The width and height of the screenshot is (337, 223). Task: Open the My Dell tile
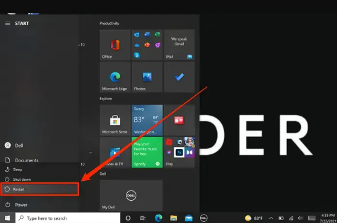pos(131,195)
